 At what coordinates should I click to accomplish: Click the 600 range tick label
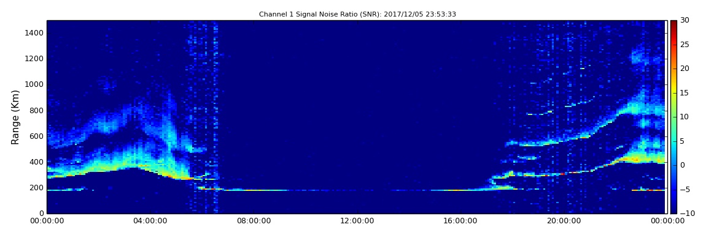(x=36, y=136)
